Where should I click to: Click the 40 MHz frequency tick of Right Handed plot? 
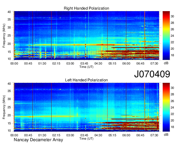[x=9, y=12]
